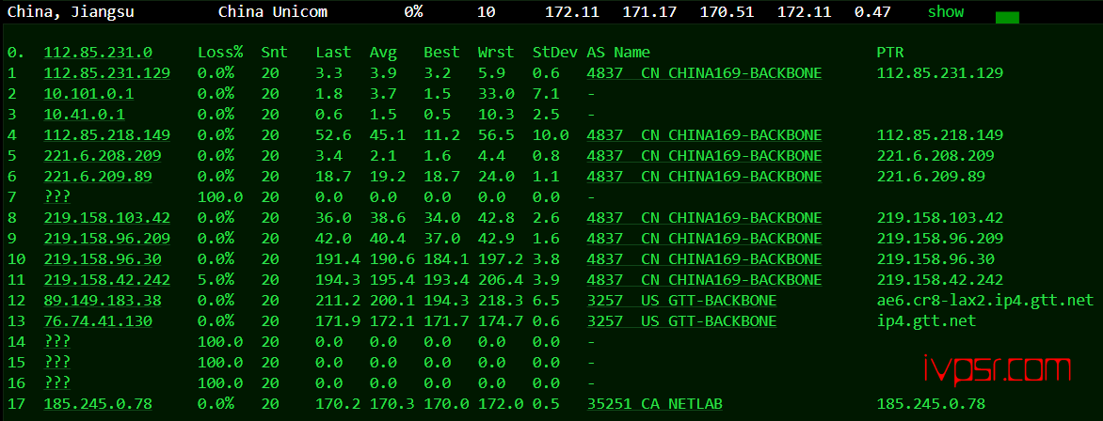Open hop 13 IP link 76.74.41.130
Image resolution: width=1103 pixels, height=421 pixels.
pos(98,322)
